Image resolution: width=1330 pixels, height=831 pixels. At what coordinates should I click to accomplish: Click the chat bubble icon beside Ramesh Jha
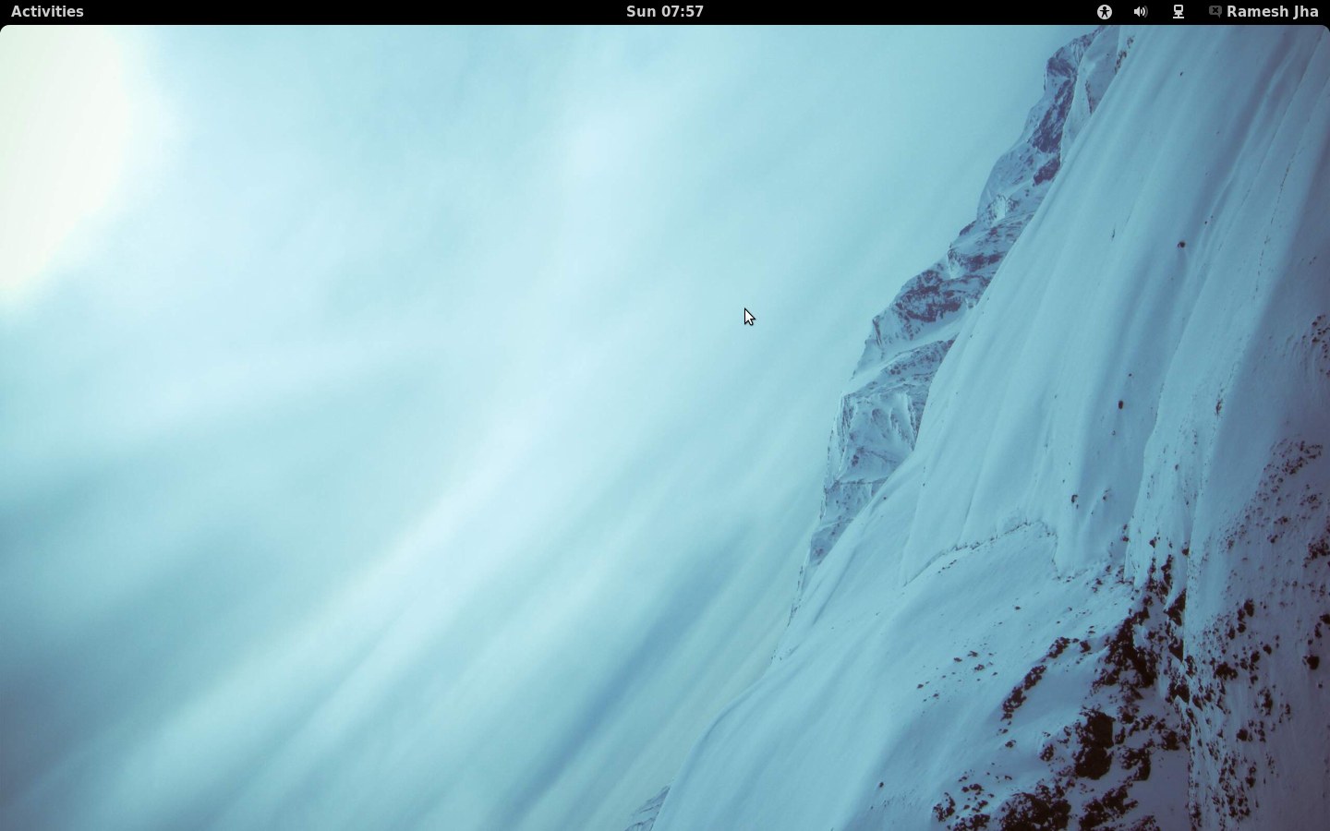pos(1215,12)
